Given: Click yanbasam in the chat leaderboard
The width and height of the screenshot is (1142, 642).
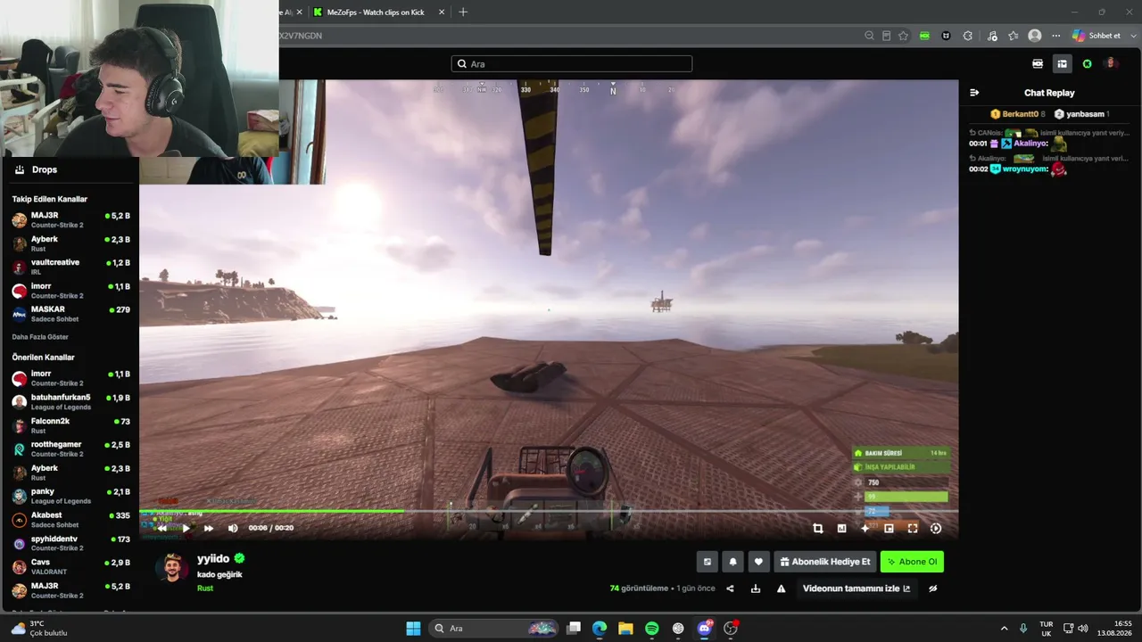Looking at the screenshot, I should click(1085, 114).
